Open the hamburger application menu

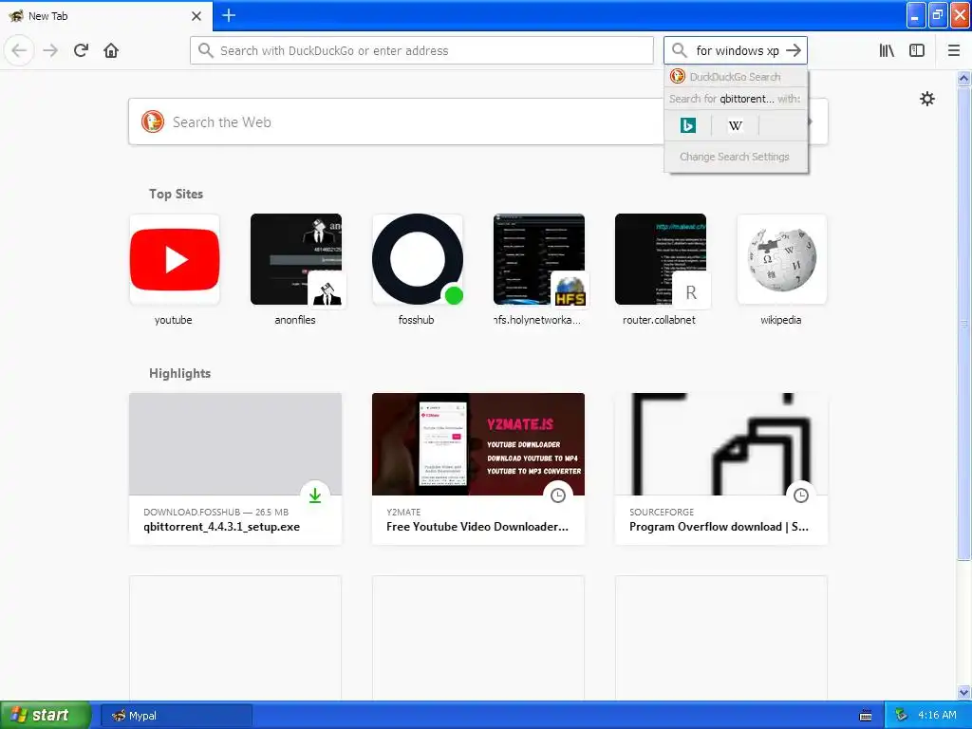pos(954,50)
